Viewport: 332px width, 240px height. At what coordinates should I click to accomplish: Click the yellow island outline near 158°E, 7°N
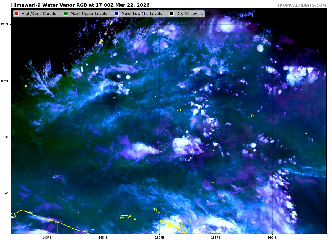252,116
